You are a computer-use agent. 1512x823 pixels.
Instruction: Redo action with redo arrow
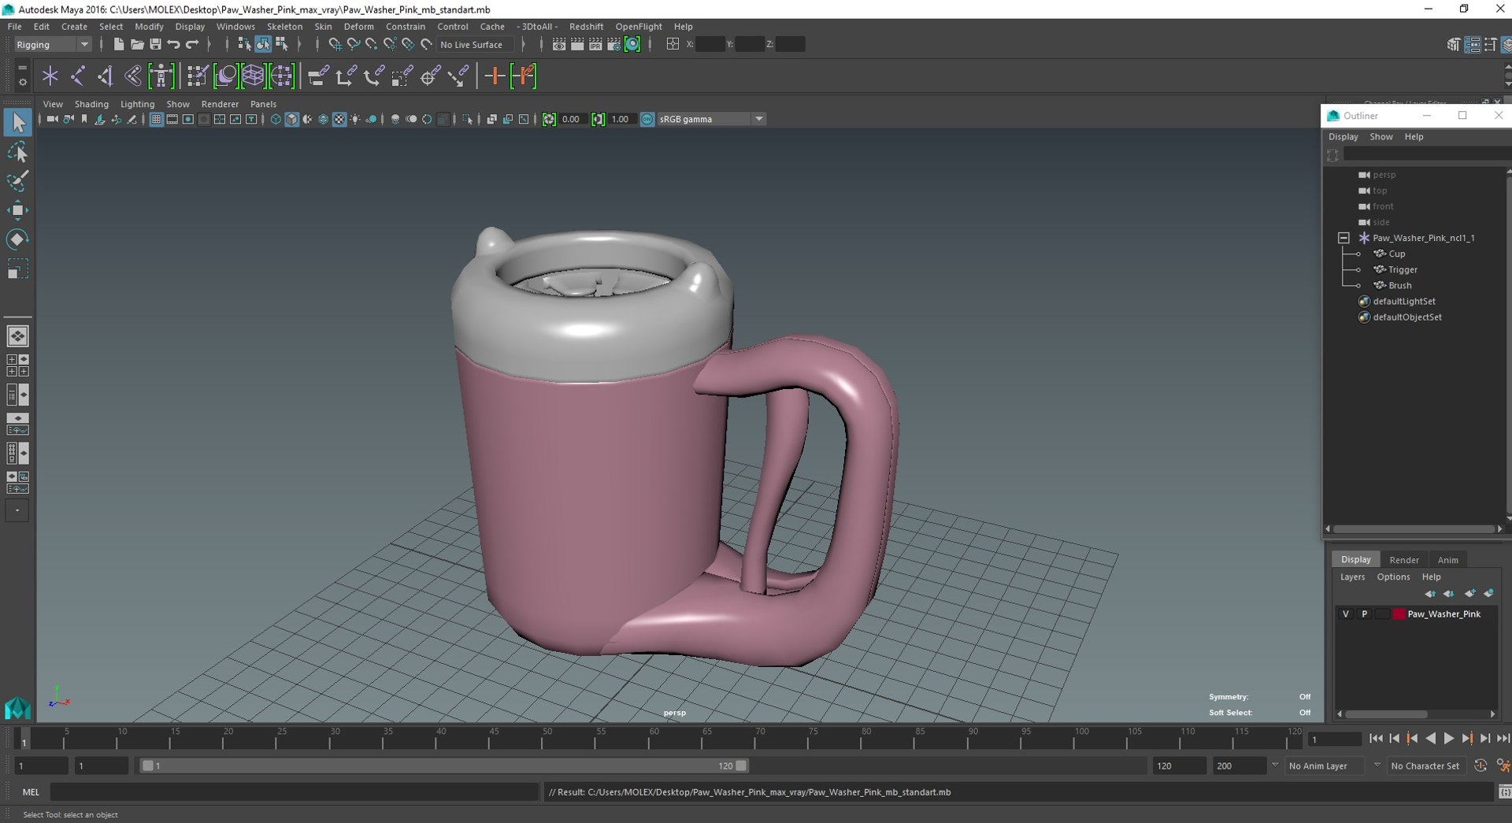pyautogui.click(x=192, y=45)
